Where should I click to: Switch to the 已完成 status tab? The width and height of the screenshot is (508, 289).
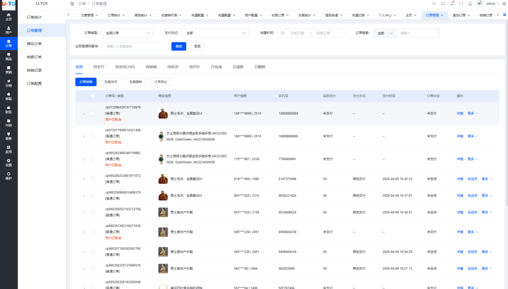tap(216, 67)
